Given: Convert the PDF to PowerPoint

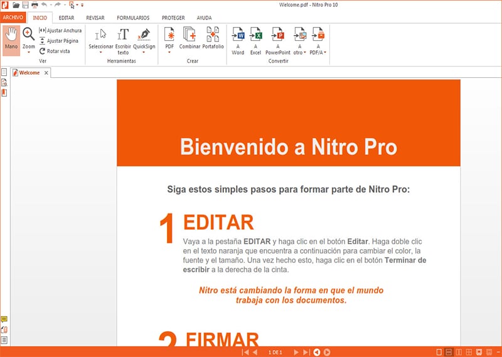Looking at the screenshot, I should coord(278,40).
